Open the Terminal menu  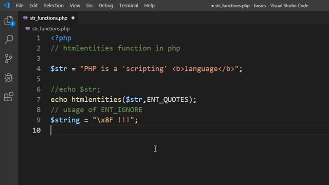coord(129,6)
